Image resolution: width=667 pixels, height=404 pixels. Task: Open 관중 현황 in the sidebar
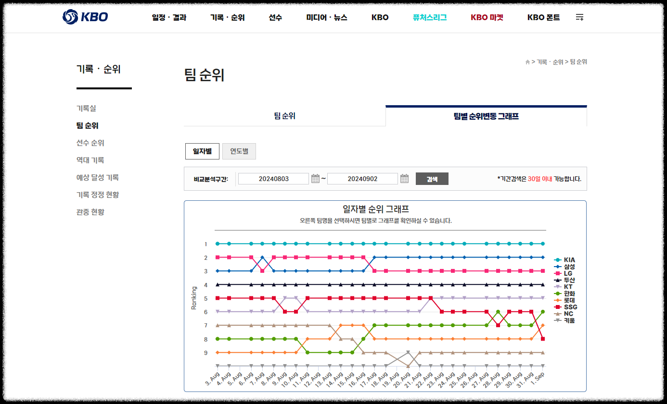pyautogui.click(x=90, y=212)
